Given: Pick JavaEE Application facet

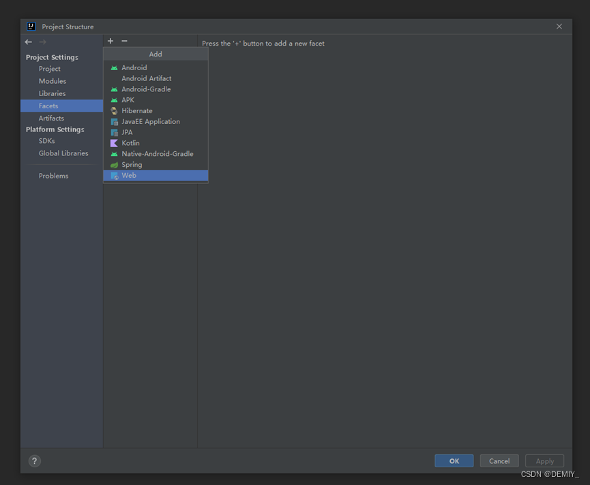Looking at the screenshot, I should (x=156, y=122).
